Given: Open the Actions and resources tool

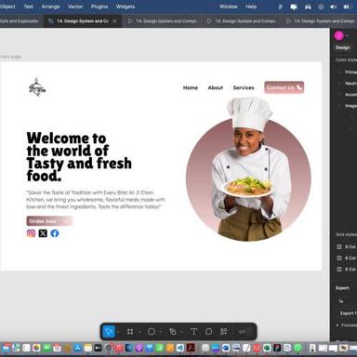Looking at the screenshot, I should coord(223,332).
